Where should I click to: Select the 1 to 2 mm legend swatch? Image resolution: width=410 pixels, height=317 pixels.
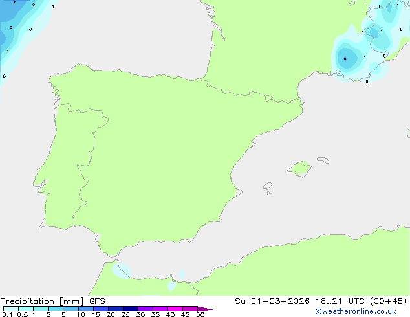point(41,309)
